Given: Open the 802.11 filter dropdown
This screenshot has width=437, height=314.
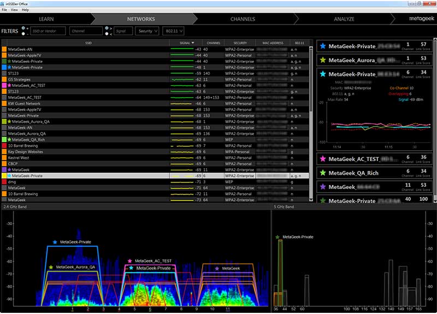Looking at the screenshot, I should (173, 31).
